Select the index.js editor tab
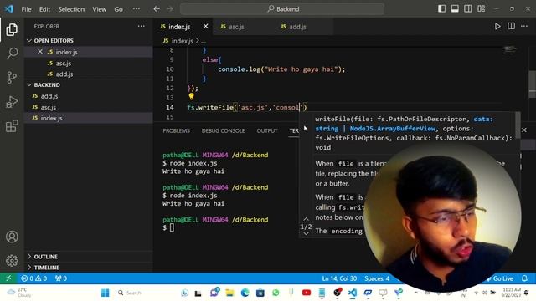Screen dimensions: 536x301 (178, 26)
